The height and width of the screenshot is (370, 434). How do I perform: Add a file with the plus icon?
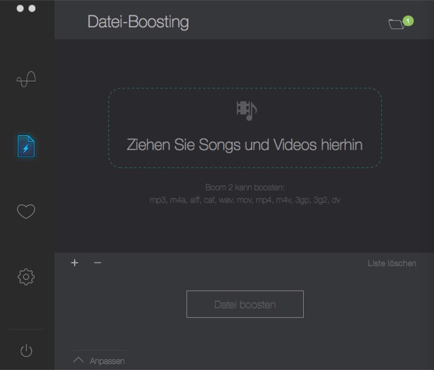point(75,263)
